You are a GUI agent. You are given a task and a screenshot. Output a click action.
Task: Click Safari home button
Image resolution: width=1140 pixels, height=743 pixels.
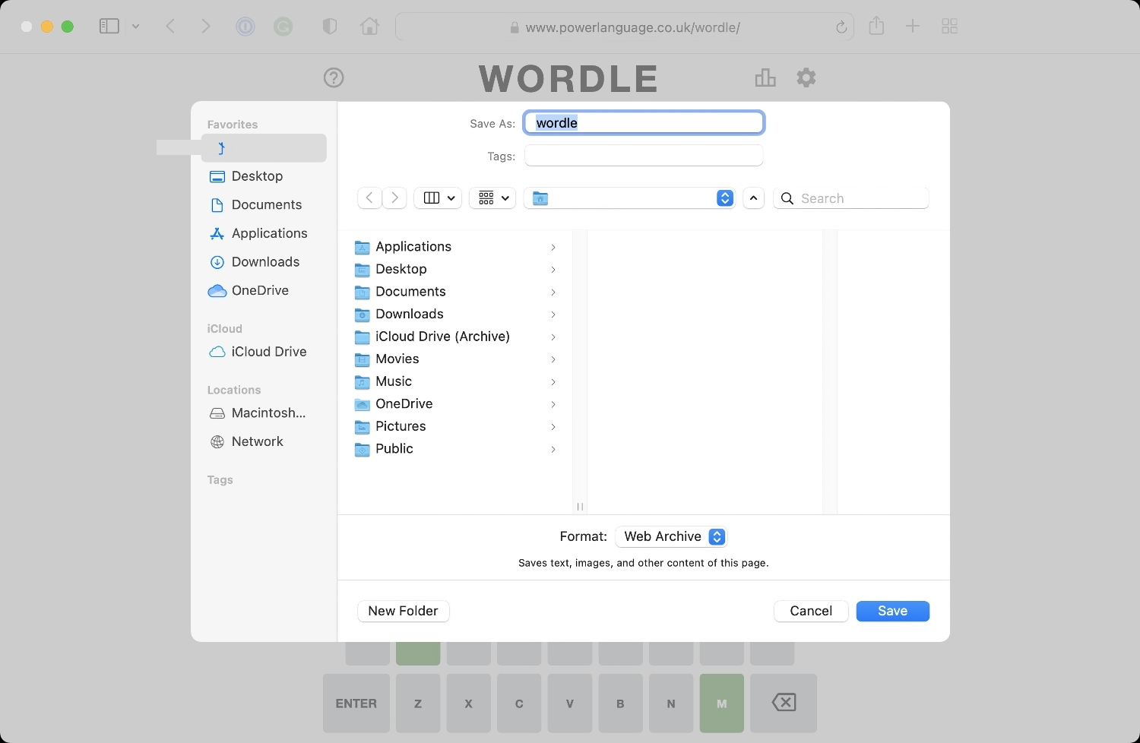pos(369,27)
